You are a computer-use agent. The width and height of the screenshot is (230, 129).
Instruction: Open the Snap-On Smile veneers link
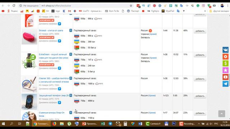51,114
